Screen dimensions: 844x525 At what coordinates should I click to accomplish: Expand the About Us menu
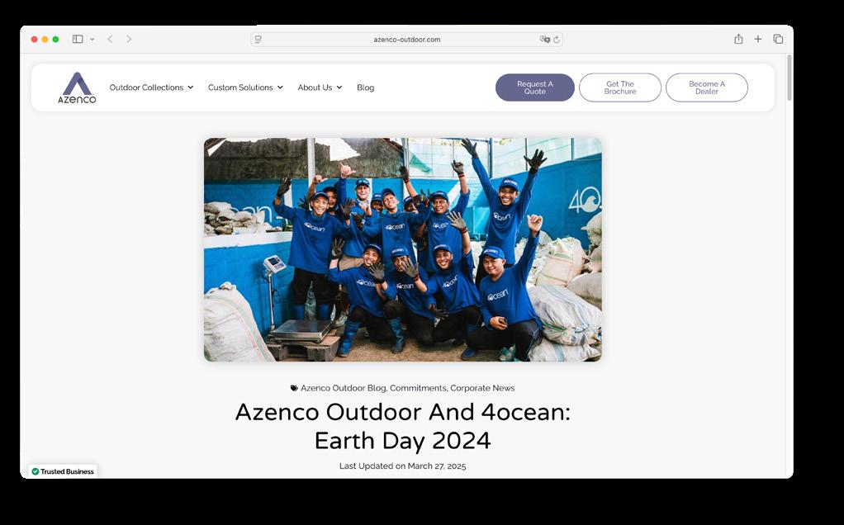click(320, 87)
